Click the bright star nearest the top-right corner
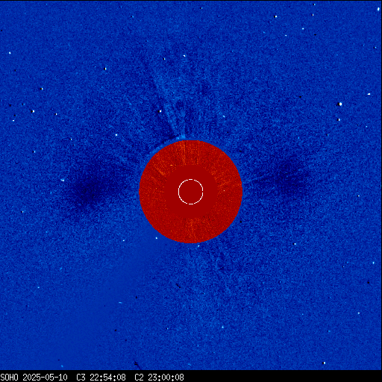 pos(378,9)
